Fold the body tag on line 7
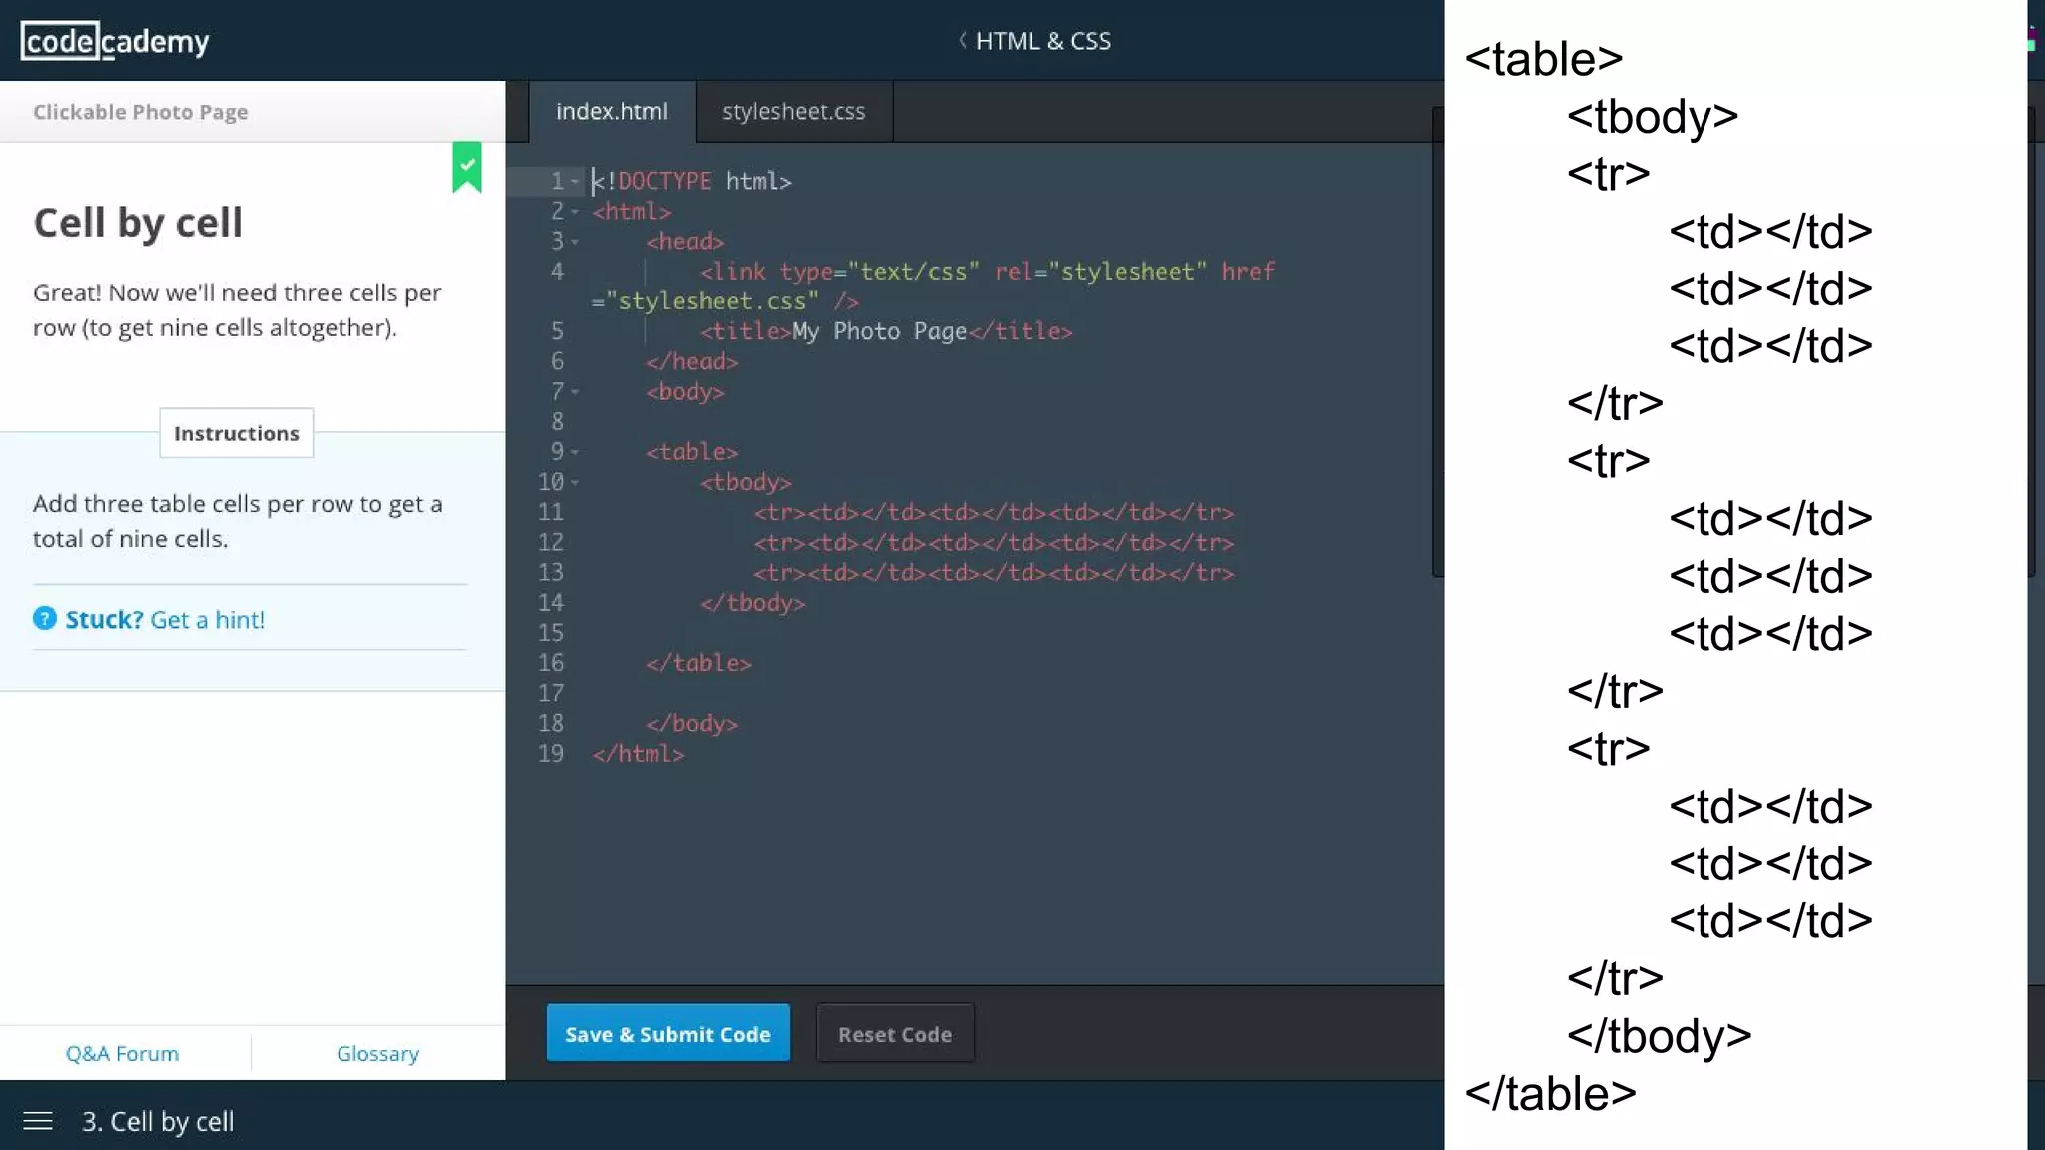2045x1150 pixels. click(x=575, y=392)
